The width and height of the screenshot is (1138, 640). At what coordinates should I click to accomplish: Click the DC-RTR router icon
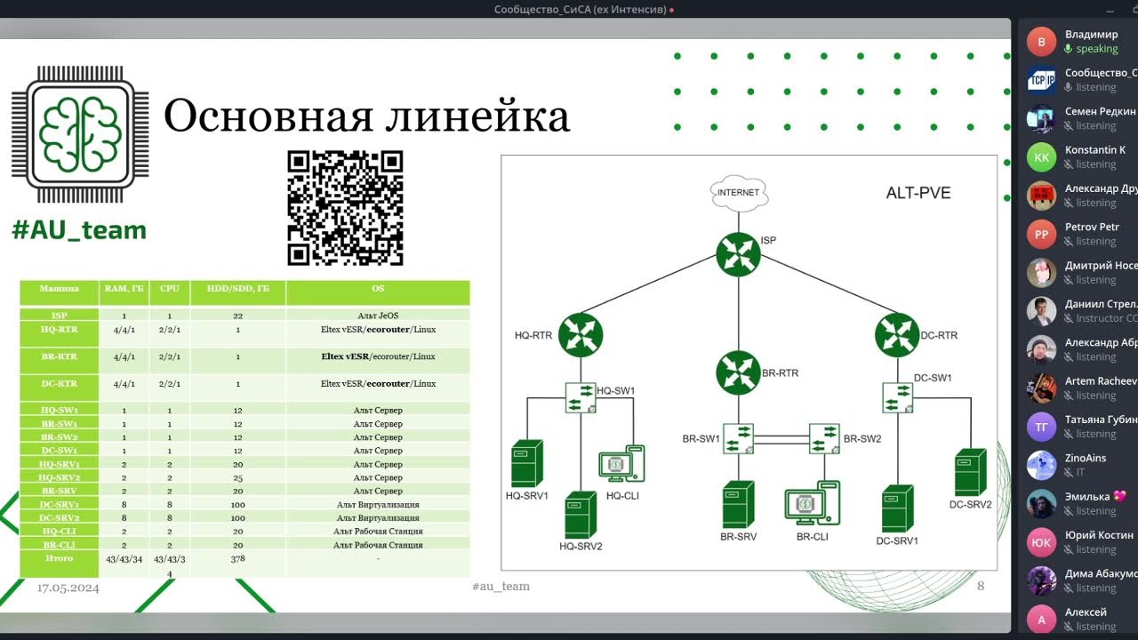point(896,335)
